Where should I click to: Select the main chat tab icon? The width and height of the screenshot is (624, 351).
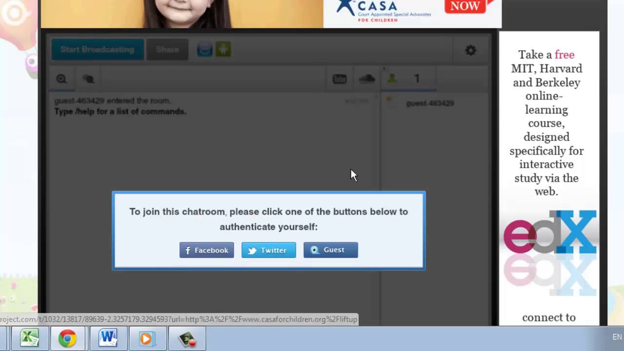(61, 79)
